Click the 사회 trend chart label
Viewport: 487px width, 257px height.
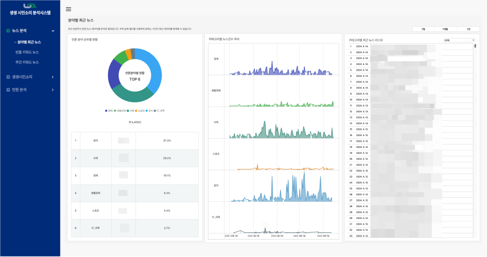(x=216, y=122)
